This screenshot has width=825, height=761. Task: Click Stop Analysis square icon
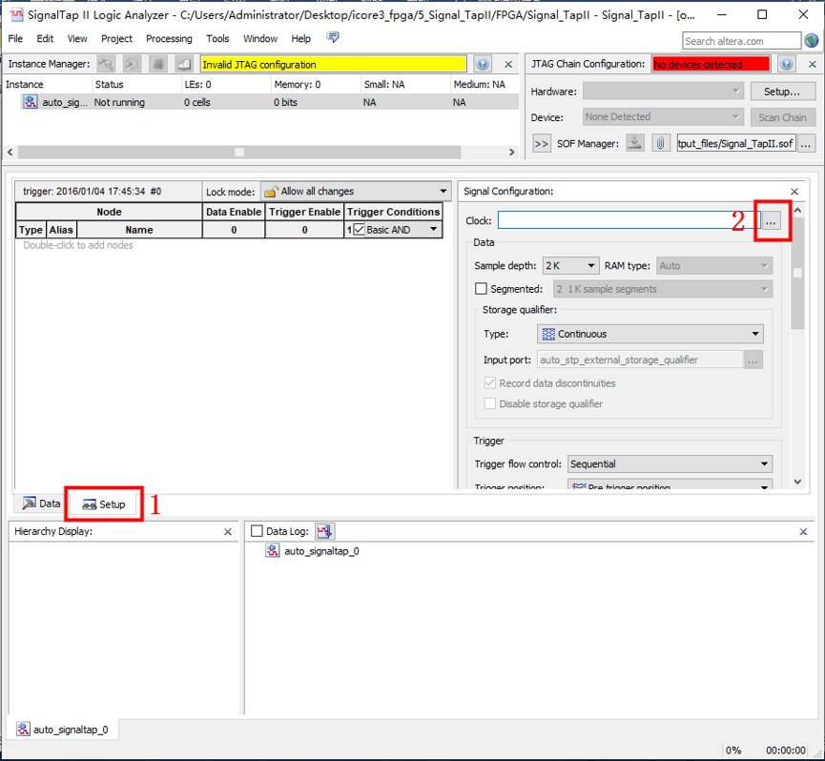[x=157, y=64]
